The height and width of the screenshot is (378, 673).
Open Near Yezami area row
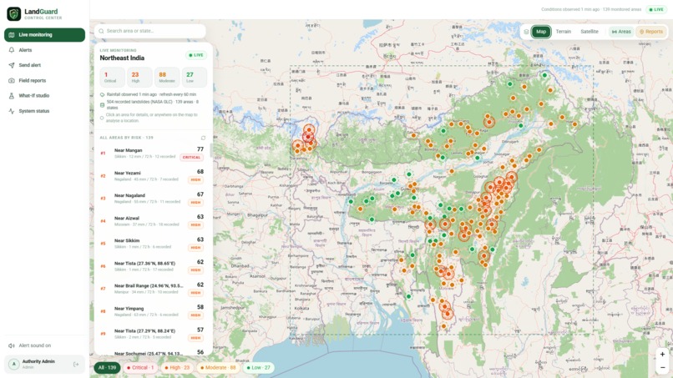coord(152,176)
